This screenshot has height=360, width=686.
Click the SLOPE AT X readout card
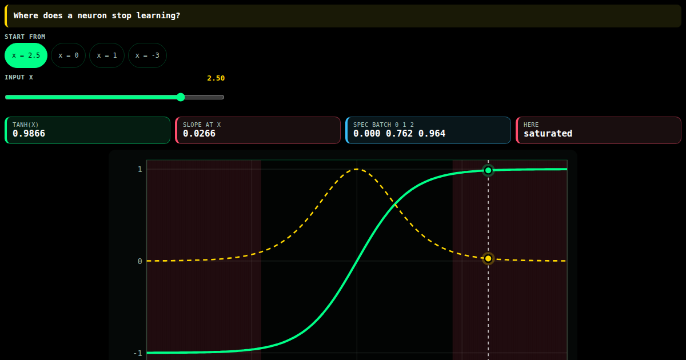click(258, 130)
